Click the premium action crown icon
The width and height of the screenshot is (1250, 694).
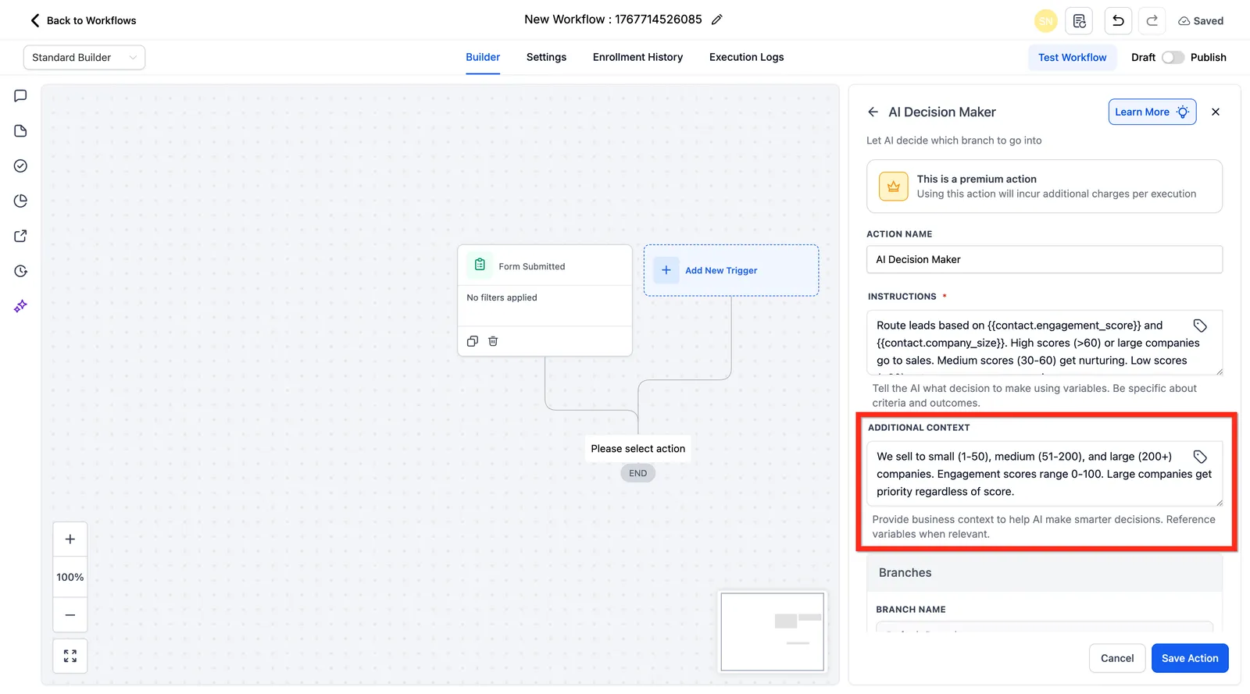[x=894, y=187]
